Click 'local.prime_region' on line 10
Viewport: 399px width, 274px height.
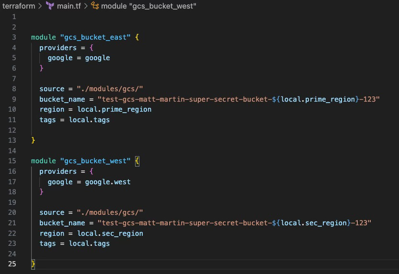point(114,109)
